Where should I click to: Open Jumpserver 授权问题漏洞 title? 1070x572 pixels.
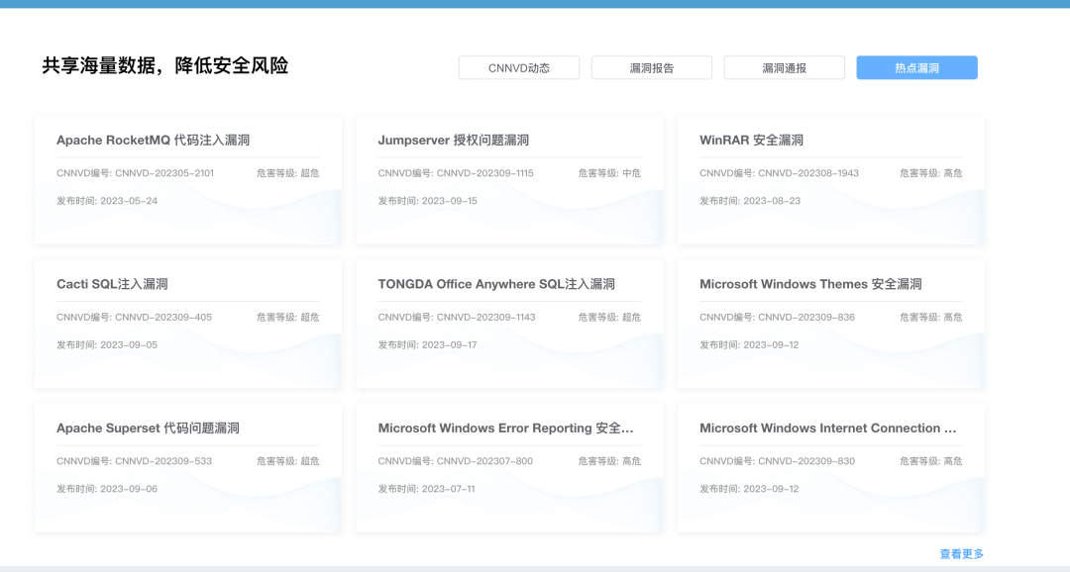click(453, 140)
